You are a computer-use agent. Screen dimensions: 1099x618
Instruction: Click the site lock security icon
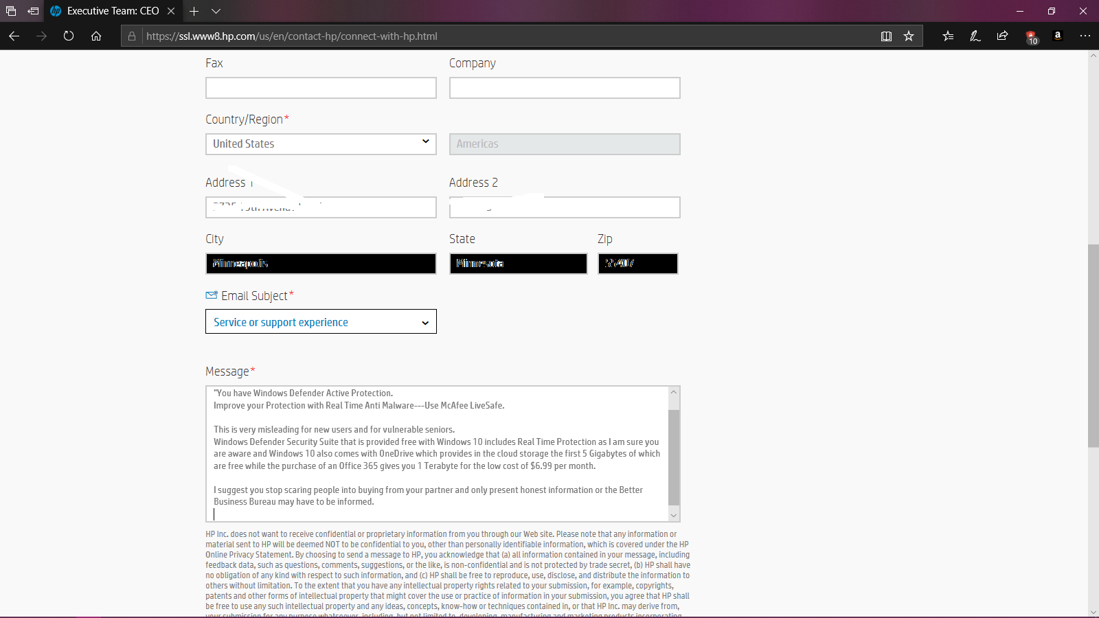point(132,36)
